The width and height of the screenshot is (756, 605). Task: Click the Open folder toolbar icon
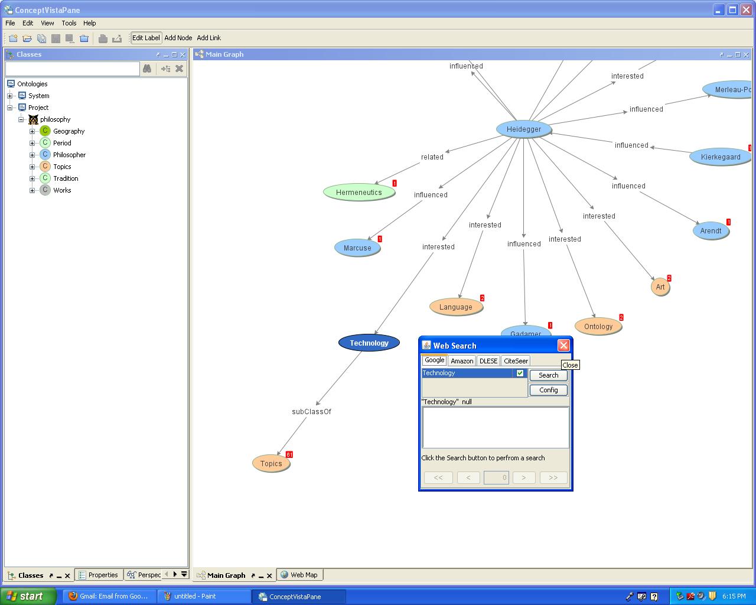[x=27, y=38]
